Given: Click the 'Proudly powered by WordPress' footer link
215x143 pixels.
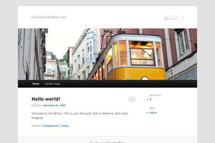Looking at the screenshot, I should pyautogui.click(x=107, y=142).
